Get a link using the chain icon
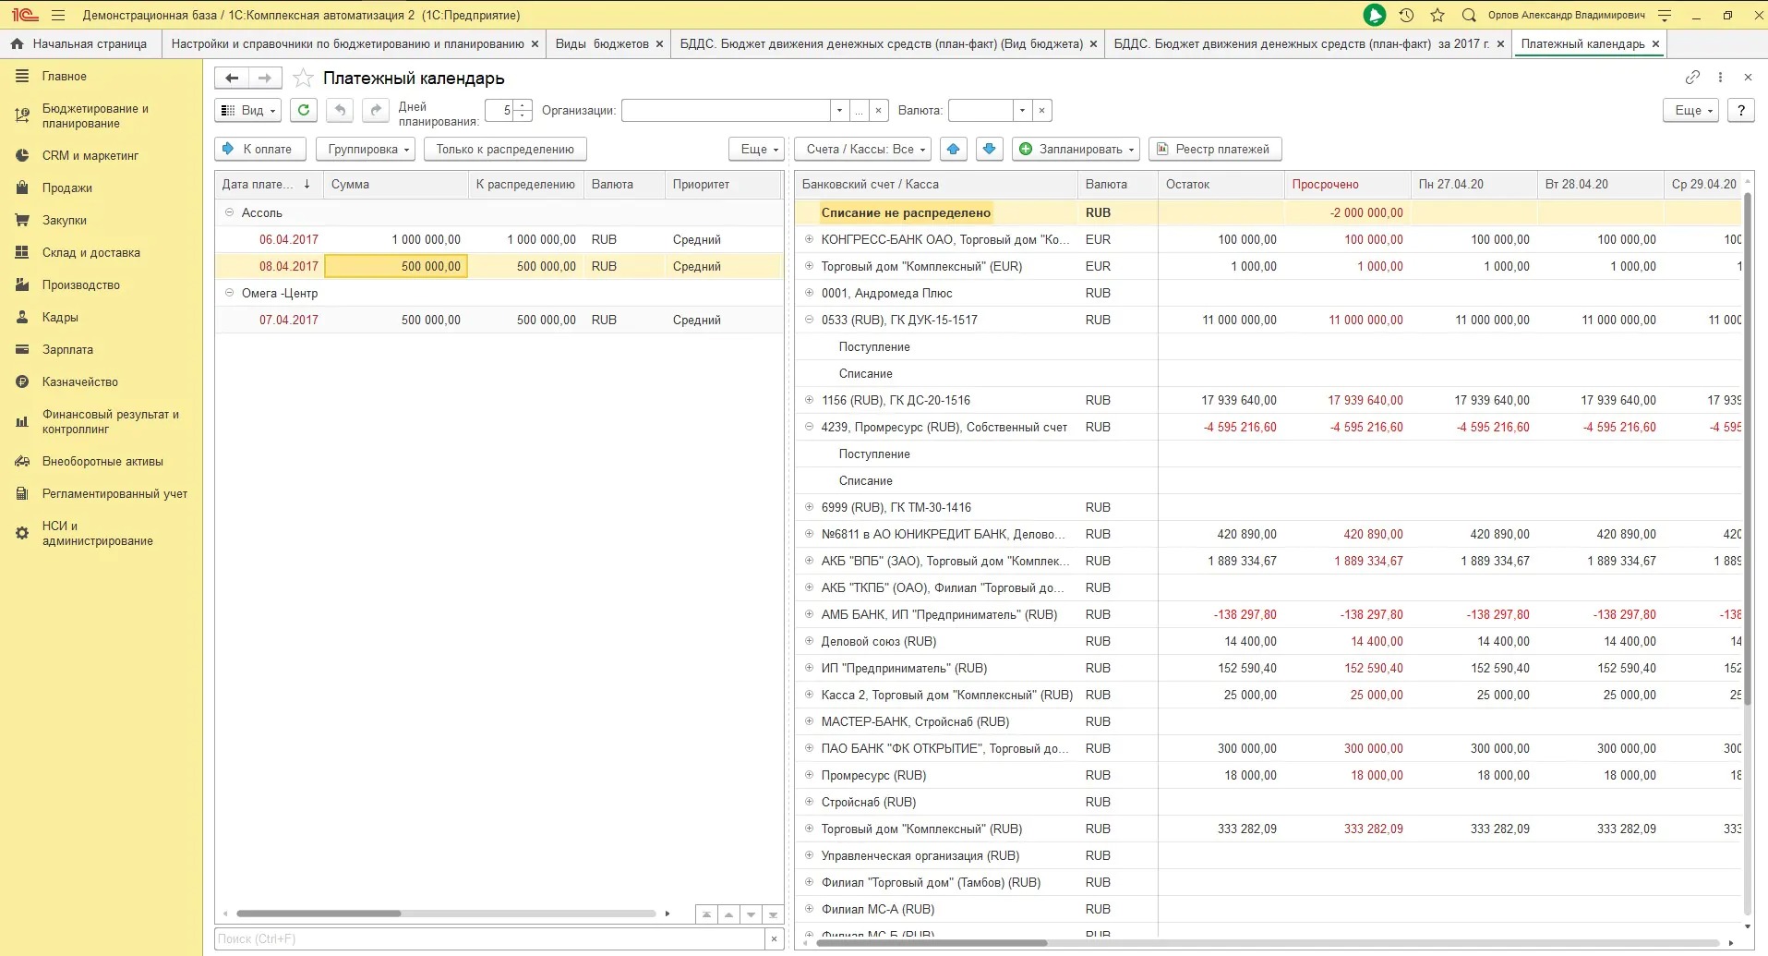Screen dimensions: 1768x956 click(1692, 78)
